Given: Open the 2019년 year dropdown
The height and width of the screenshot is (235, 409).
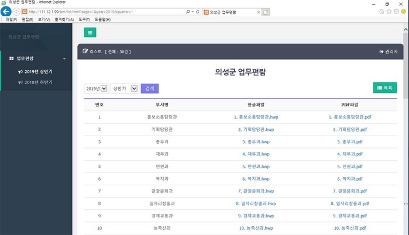Looking at the screenshot, I should tap(96, 88).
